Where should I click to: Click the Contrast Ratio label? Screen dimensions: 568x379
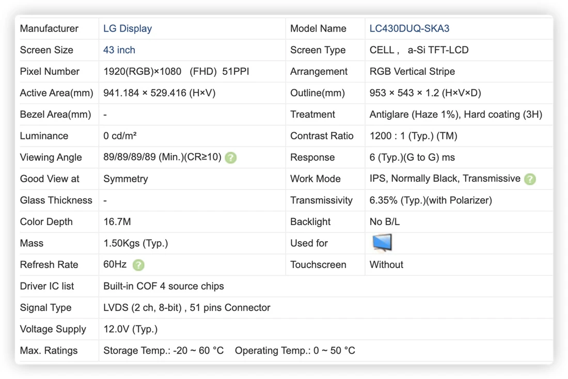322,136
